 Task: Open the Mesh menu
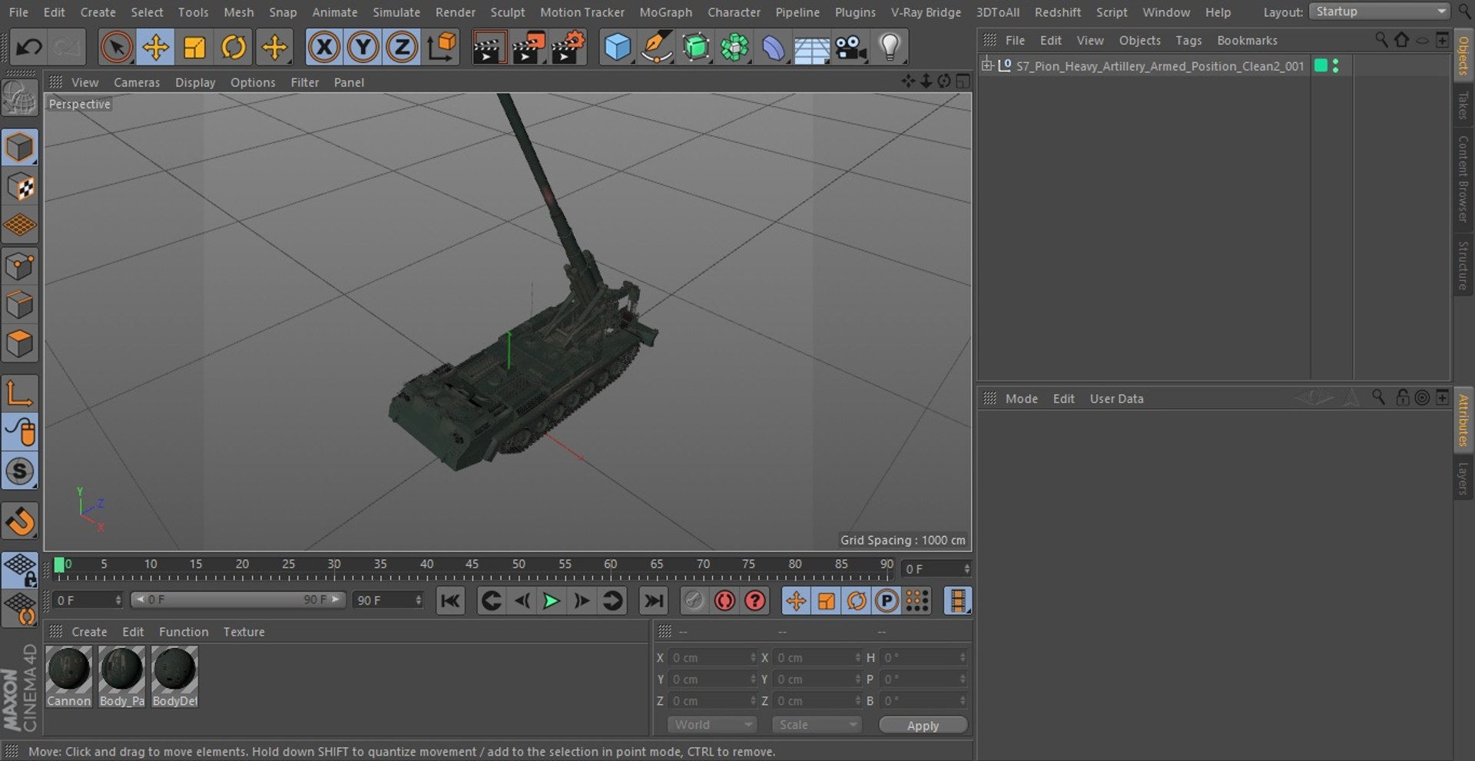[x=239, y=12]
